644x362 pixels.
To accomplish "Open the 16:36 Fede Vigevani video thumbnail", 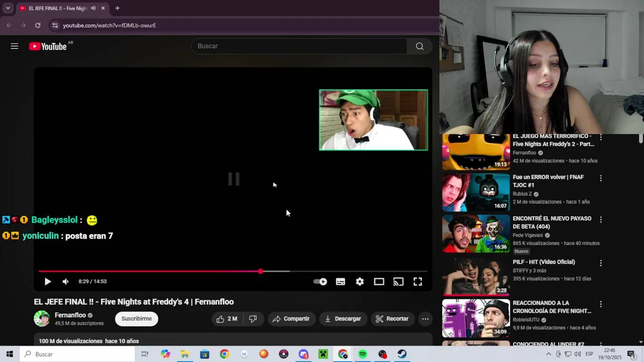I will pyautogui.click(x=476, y=234).
